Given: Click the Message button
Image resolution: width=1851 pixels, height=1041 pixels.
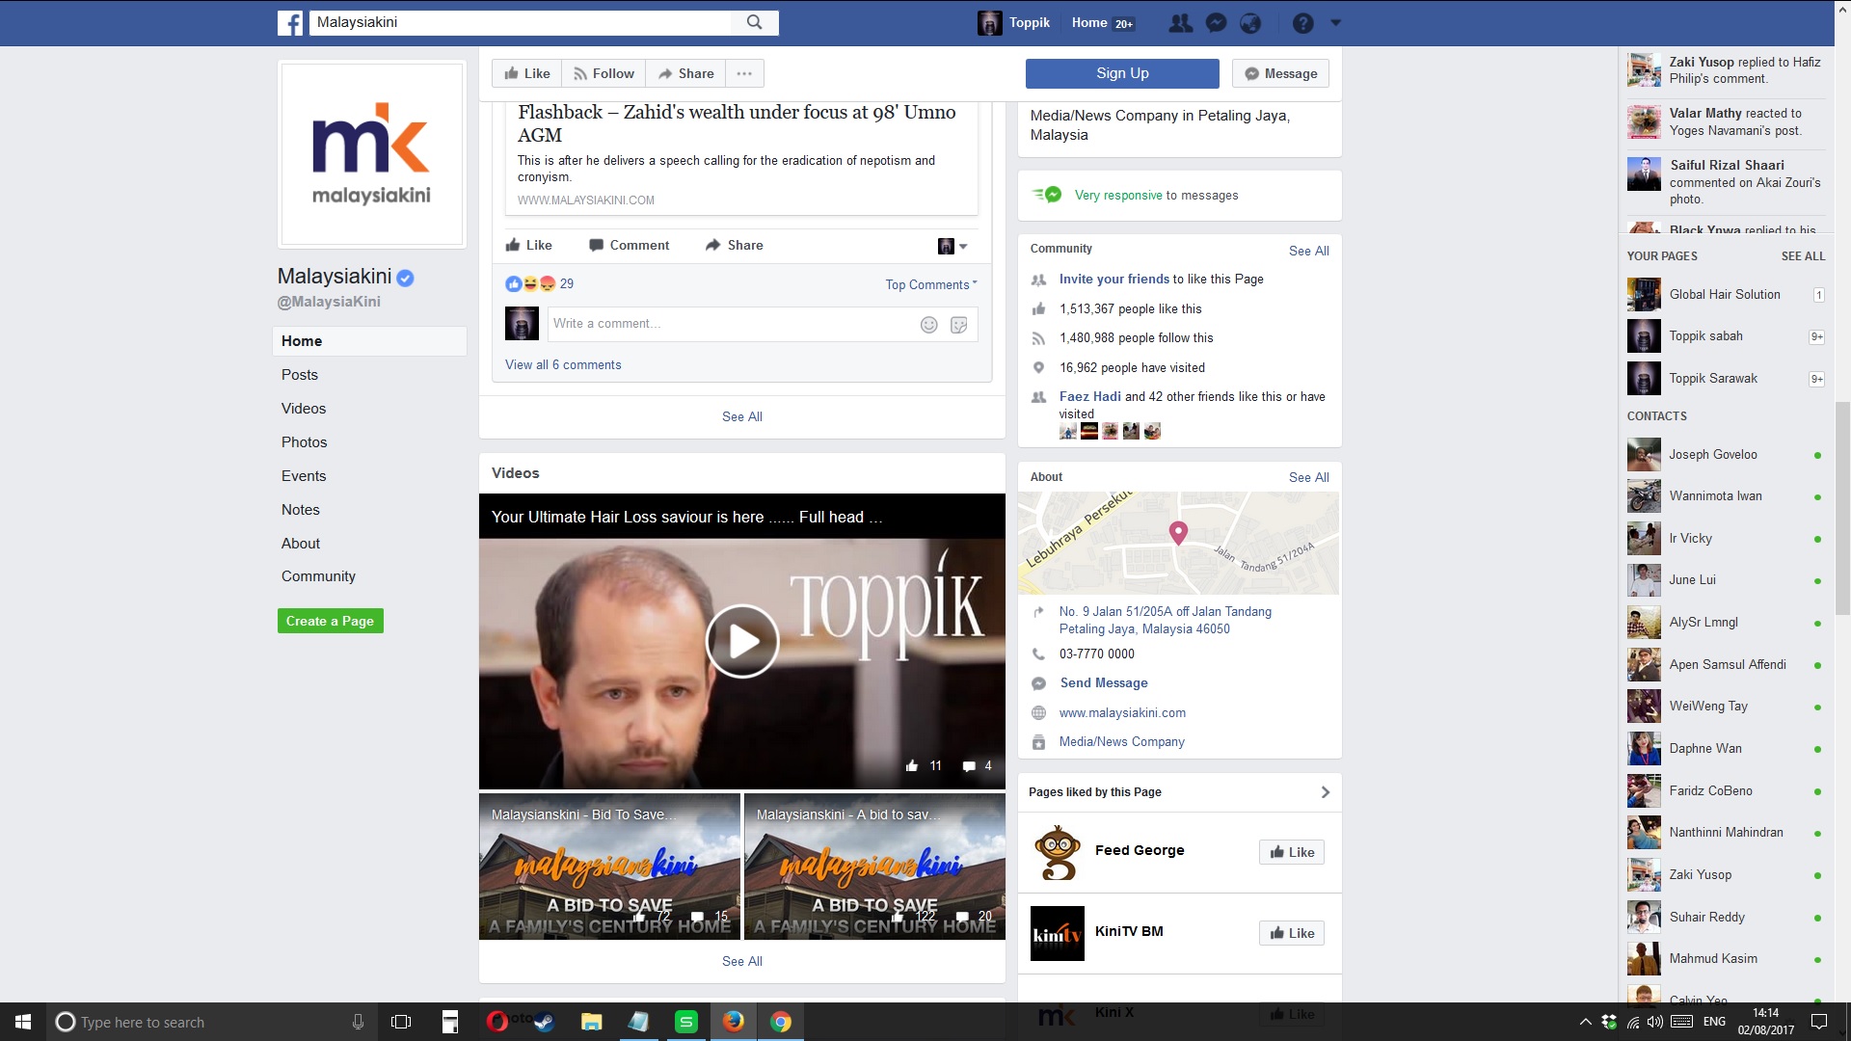Looking at the screenshot, I should point(1280,73).
